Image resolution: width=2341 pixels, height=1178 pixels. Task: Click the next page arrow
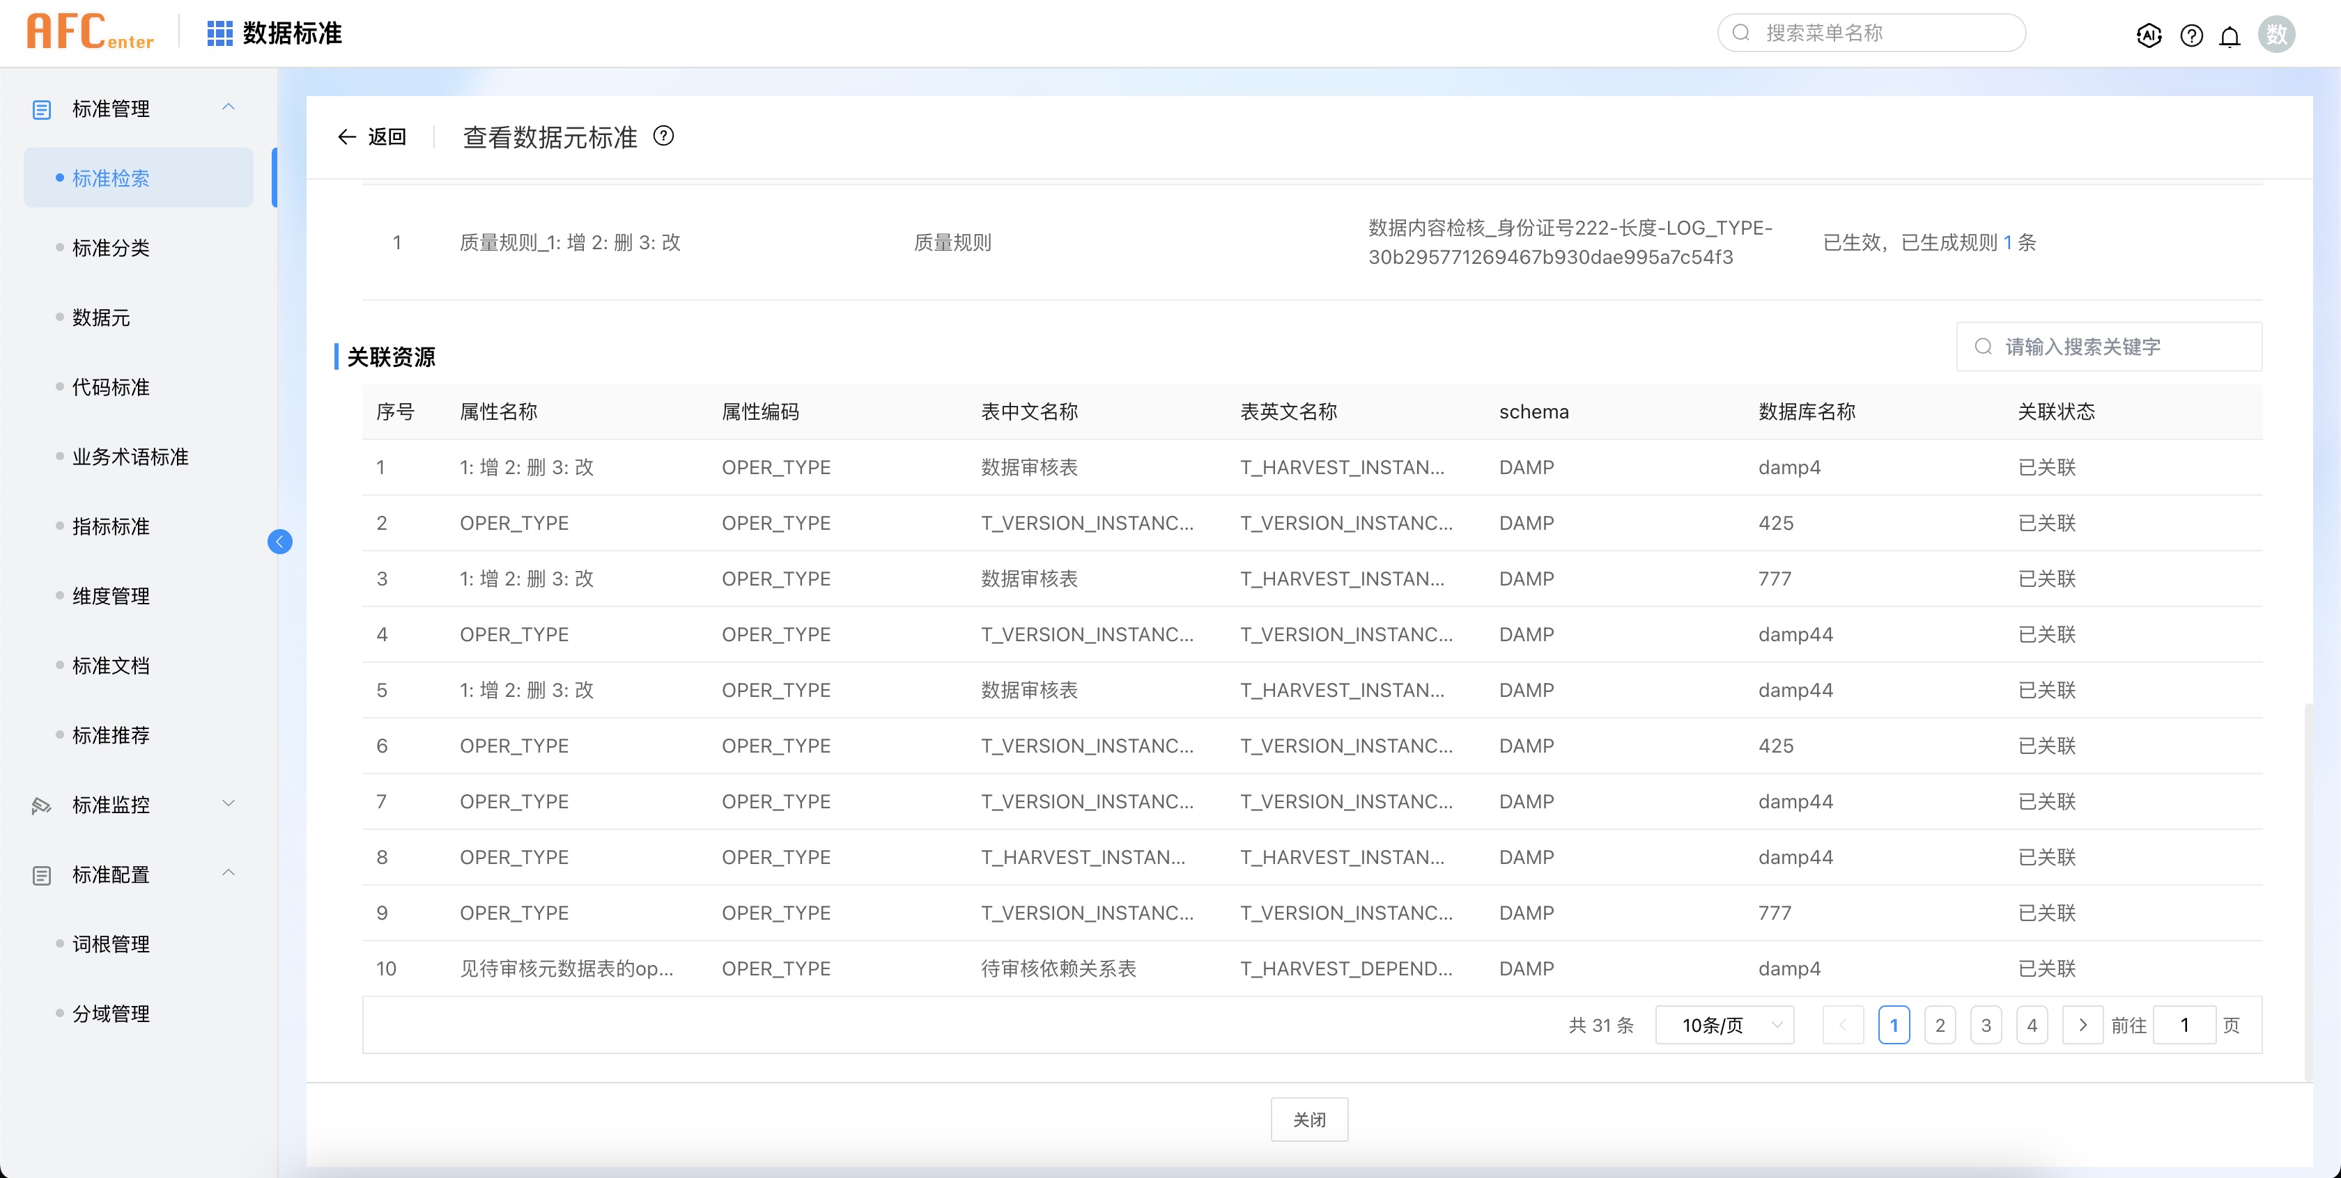click(x=2083, y=1026)
